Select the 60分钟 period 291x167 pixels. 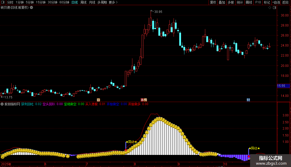click(64, 2)
